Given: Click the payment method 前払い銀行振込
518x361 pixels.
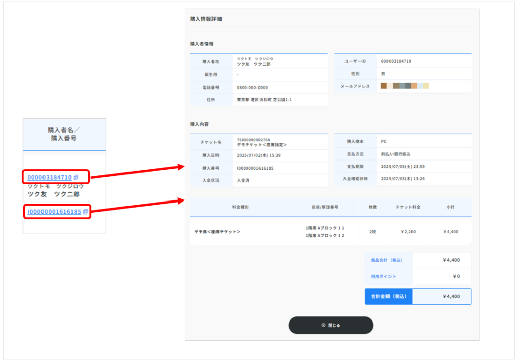Looking at the screenshot, I should 396,154.
